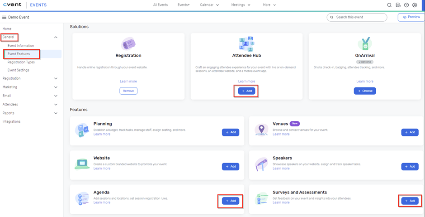Choose an OnArrival option
This screenshot has height=217, width=425.
(365, 91)
